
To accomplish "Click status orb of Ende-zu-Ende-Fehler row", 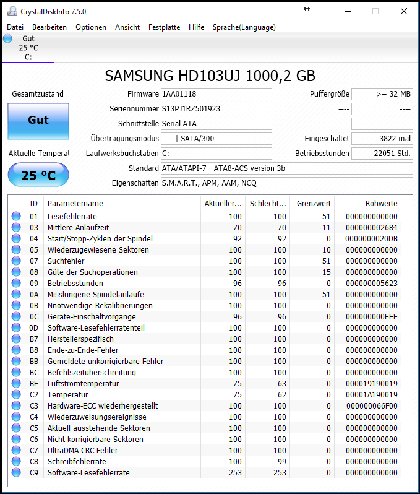I will (16, 350).
